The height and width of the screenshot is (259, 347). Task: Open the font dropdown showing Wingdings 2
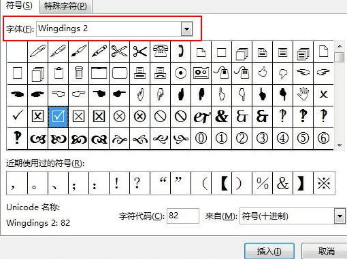click(187, 28)
